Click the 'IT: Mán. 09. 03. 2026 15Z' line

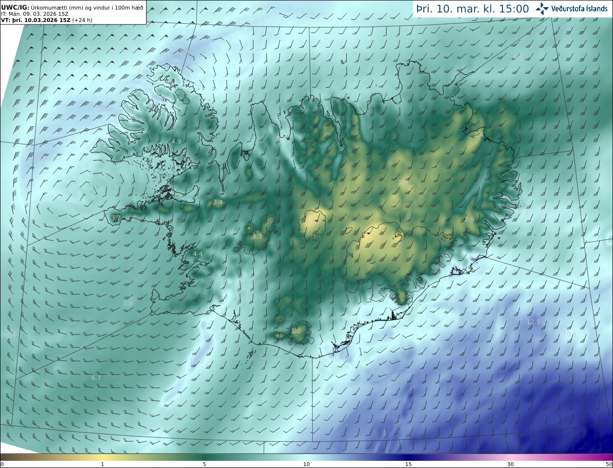click(35, 13)
